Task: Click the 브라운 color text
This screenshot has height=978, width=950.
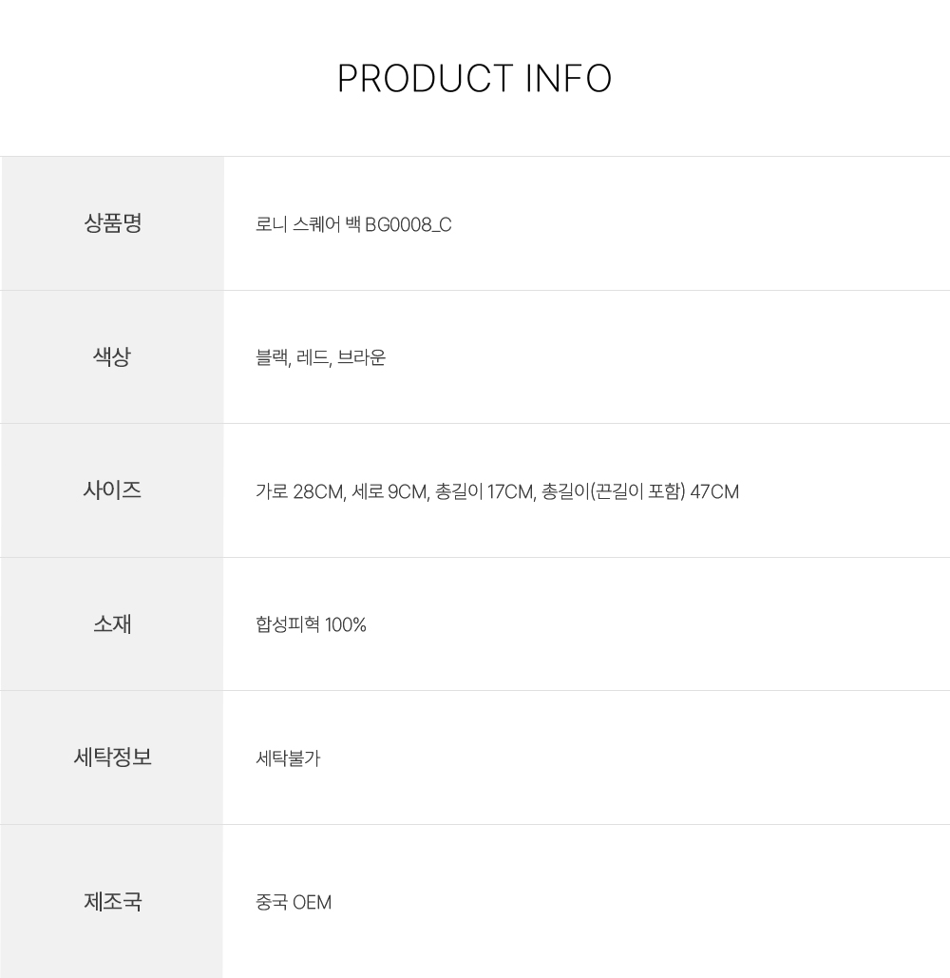Action: (362, 358)
